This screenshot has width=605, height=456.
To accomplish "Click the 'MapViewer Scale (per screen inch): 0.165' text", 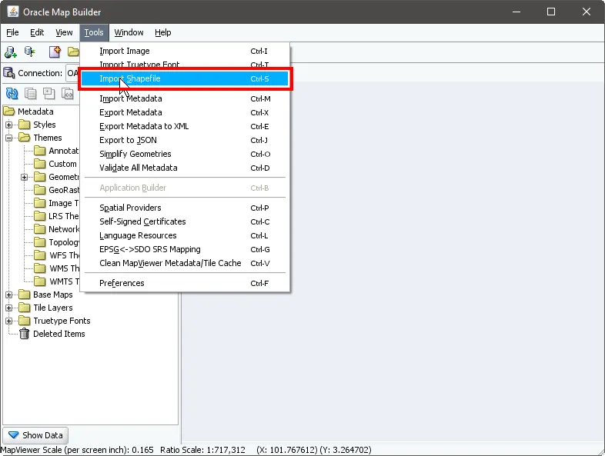I will point(77,450).
